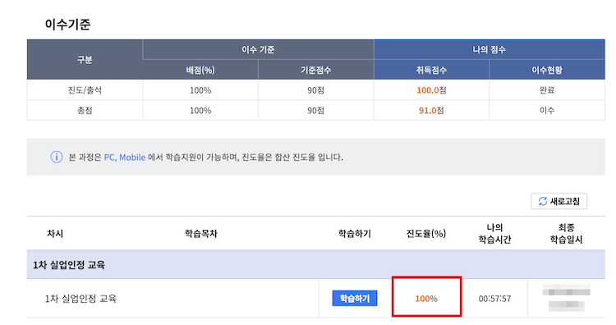Click the 90점 cell in 진도/출석 row
616x325 pixels.
[316, 90]
